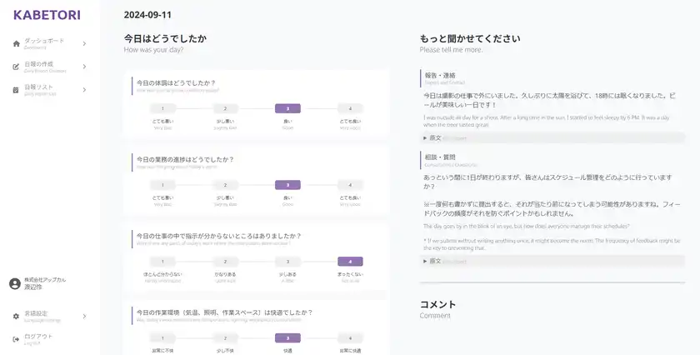
Task: Select rating 1 ほとんど分からない for 指示 question
Action: (163, 262)
